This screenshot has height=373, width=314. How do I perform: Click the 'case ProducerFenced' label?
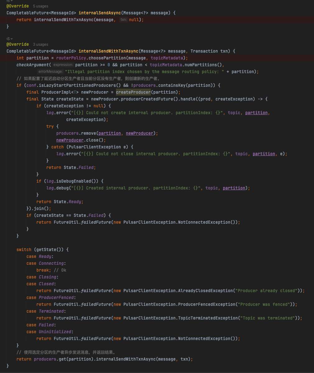(51, 298)
